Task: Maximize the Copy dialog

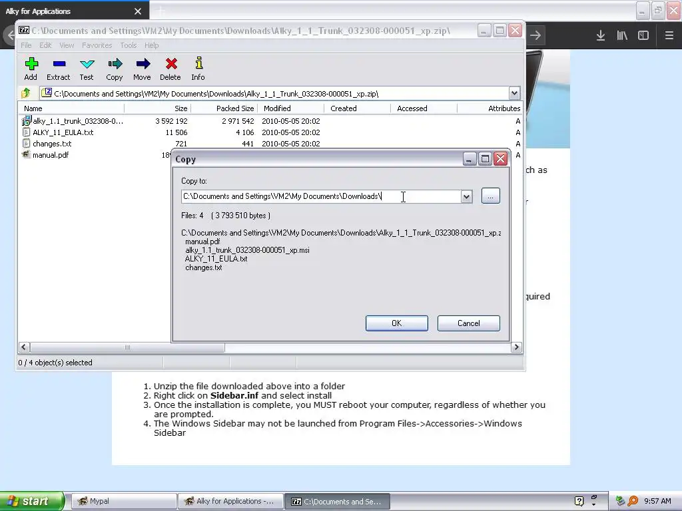Action: pyautogui.click(x=485, y=159)
